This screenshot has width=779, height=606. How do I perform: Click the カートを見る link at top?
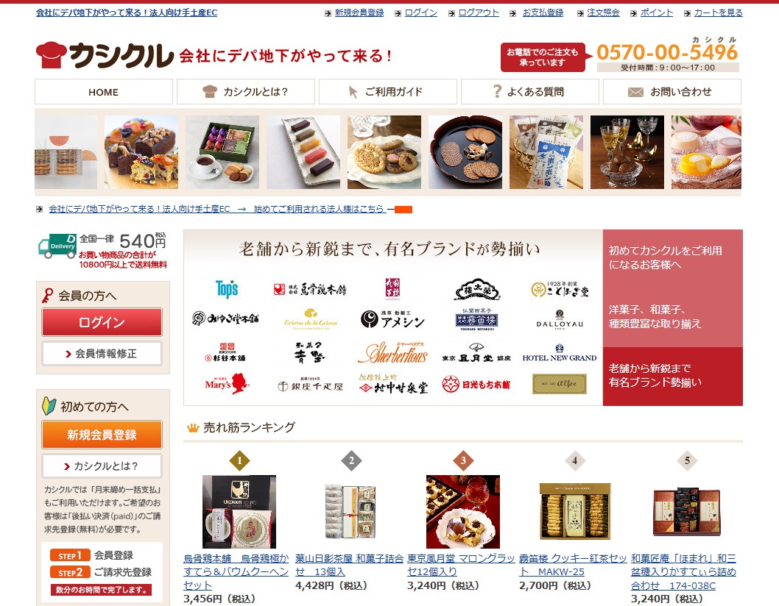pos(718,13)
